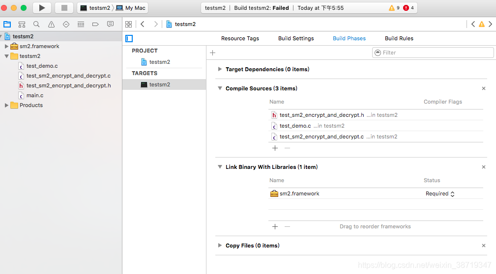Image resolution: width=496 pixels, height=274 pixels.
Task: Select the Products folder
Action: 31,105
